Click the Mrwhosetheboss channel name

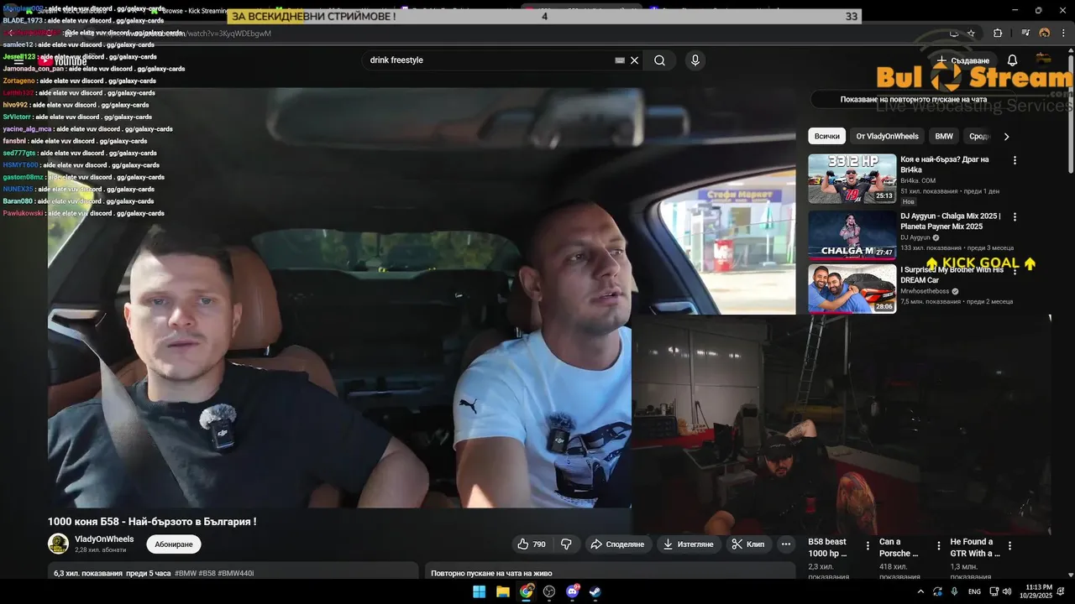click(x=926, y=291)
